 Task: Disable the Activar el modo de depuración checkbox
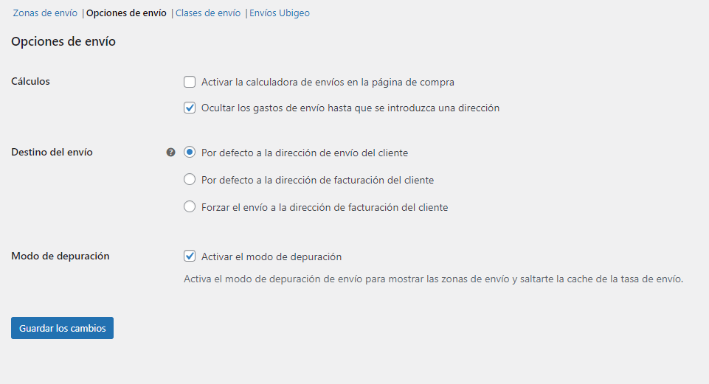tap(190, 256)
